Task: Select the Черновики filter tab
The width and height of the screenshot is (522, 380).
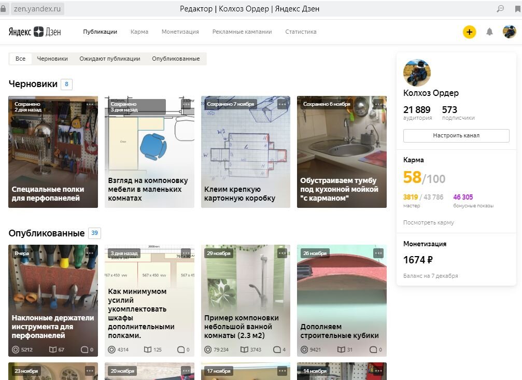Action: [52, 59]
